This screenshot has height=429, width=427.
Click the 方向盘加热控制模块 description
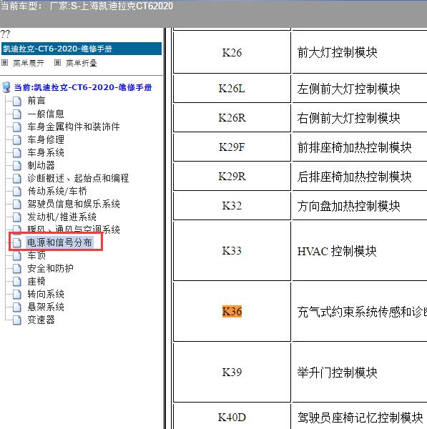point(349,206)
